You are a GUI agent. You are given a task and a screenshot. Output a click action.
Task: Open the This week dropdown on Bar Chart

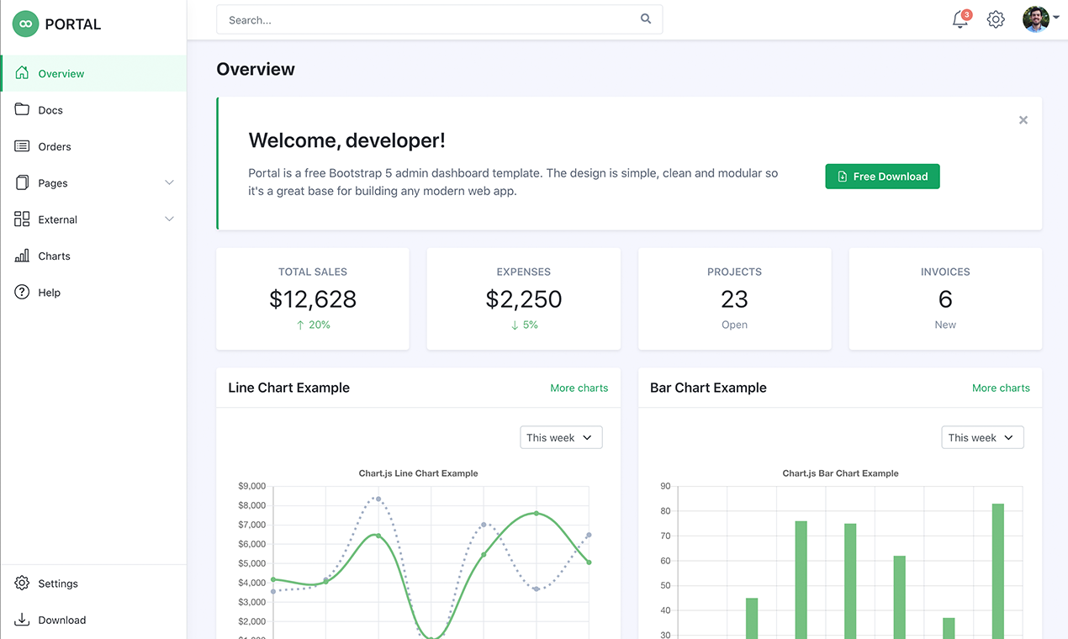[981, 437]
